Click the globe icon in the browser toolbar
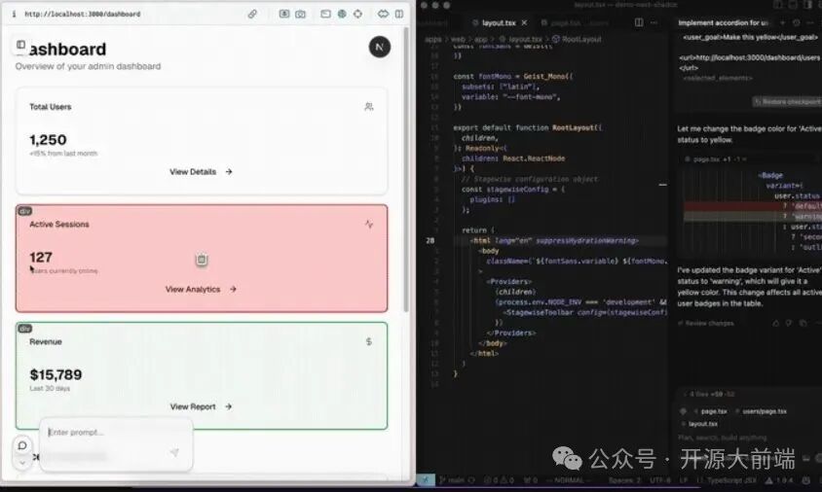 coord(342,15)
